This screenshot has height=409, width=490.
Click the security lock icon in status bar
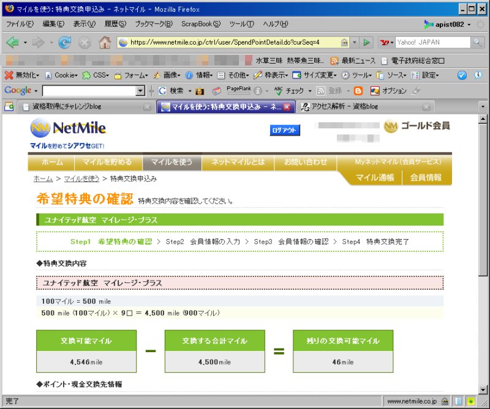[x=445, y=401]
